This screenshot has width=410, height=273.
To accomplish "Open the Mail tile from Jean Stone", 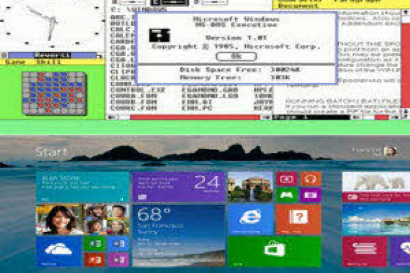I will (x=83, y=187).
